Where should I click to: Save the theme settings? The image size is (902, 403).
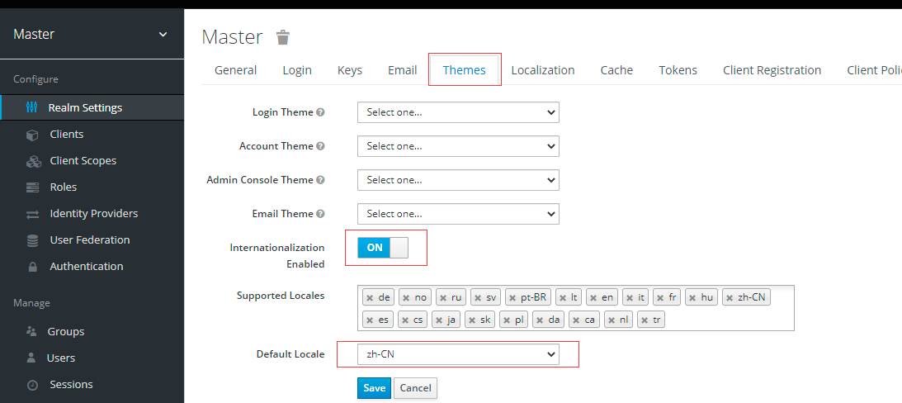374,388
